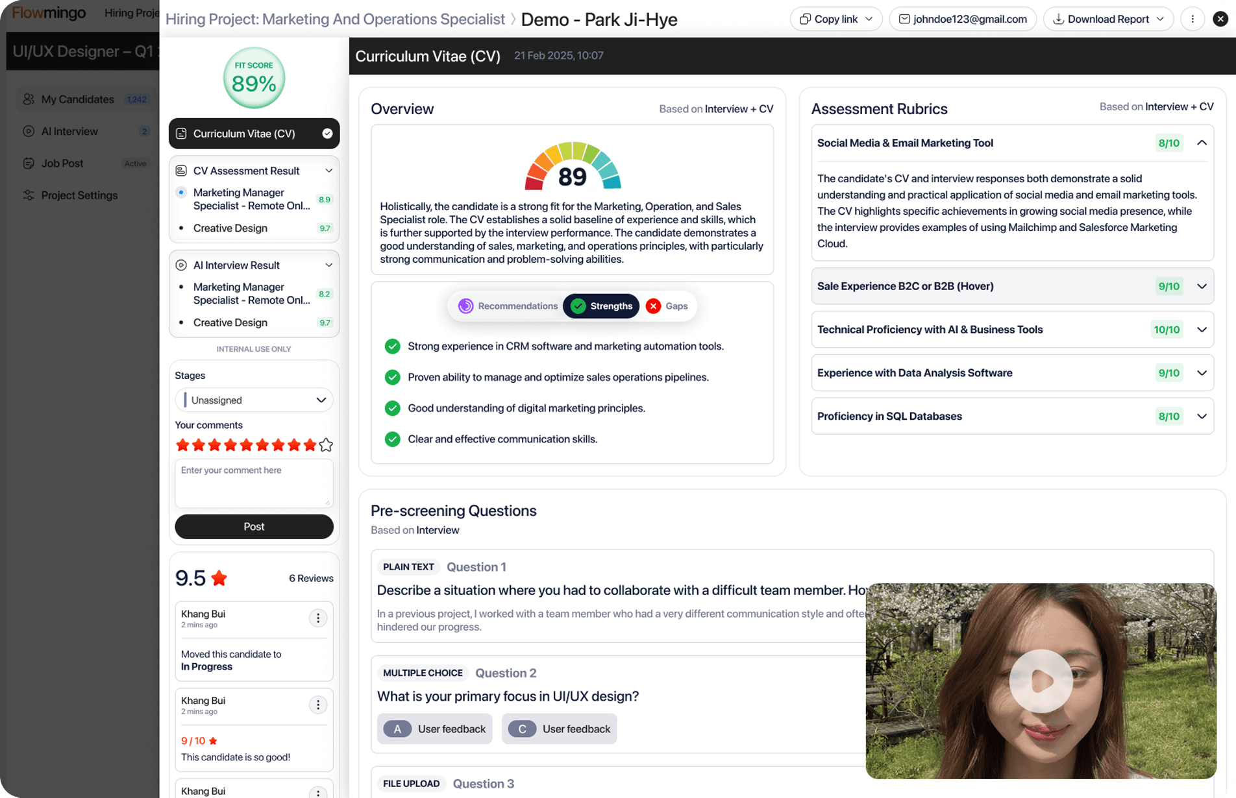Viewport: 1236px width, 798px height.
Task: Click the email icon beside johndoe123@gmail.com
Action: pyautogui.click(x=904, y=19)
